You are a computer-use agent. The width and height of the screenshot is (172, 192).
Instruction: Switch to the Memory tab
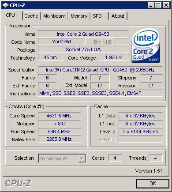[79, 16]
